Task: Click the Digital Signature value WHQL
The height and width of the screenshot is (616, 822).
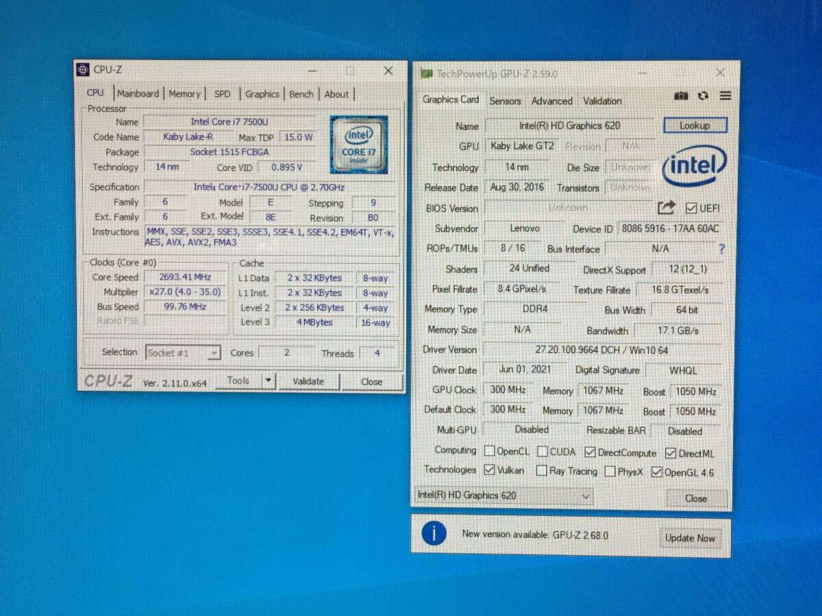Action: 683,371
